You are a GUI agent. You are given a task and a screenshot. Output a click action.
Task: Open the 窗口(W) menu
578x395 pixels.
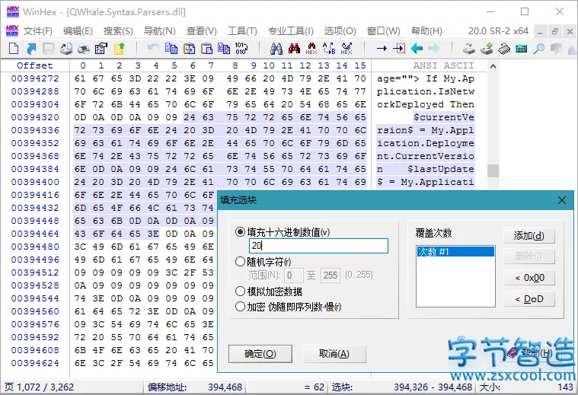(383, 31)
